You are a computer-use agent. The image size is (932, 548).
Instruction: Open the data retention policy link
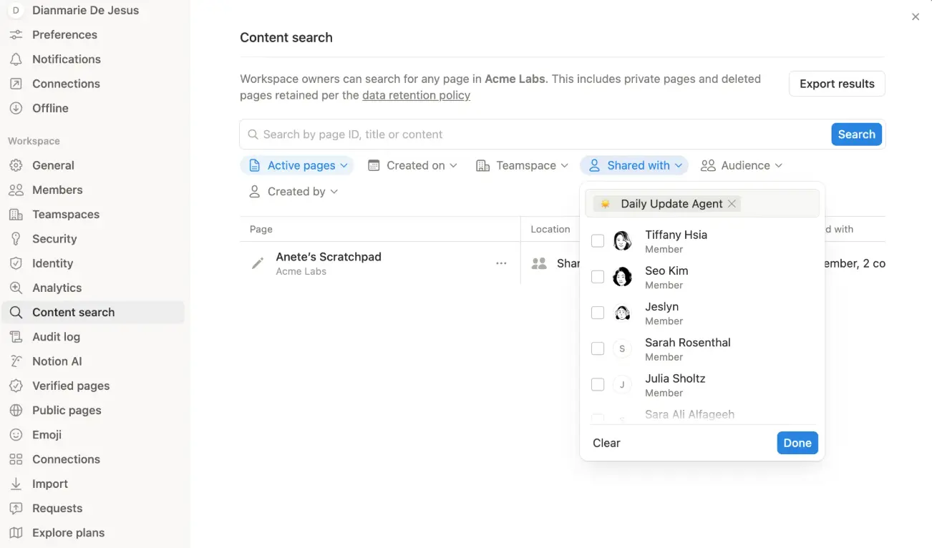pos(416,95)
